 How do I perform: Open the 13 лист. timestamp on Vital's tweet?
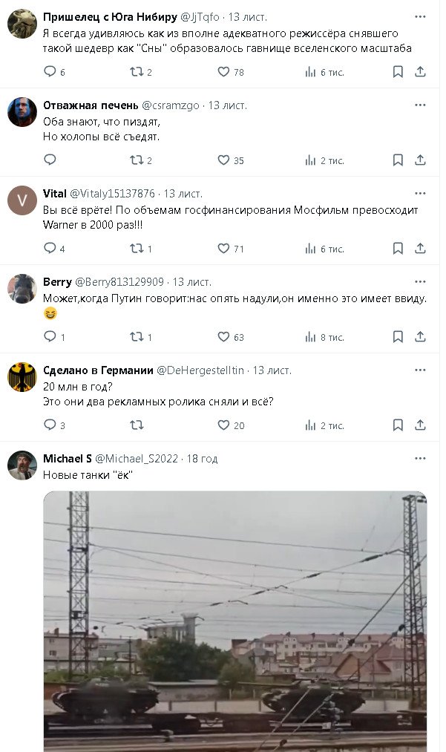[x=183, y=194]
